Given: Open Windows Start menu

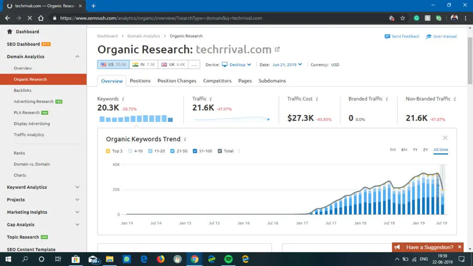Looking at the screenshot, I should click(x=8, y=259).
